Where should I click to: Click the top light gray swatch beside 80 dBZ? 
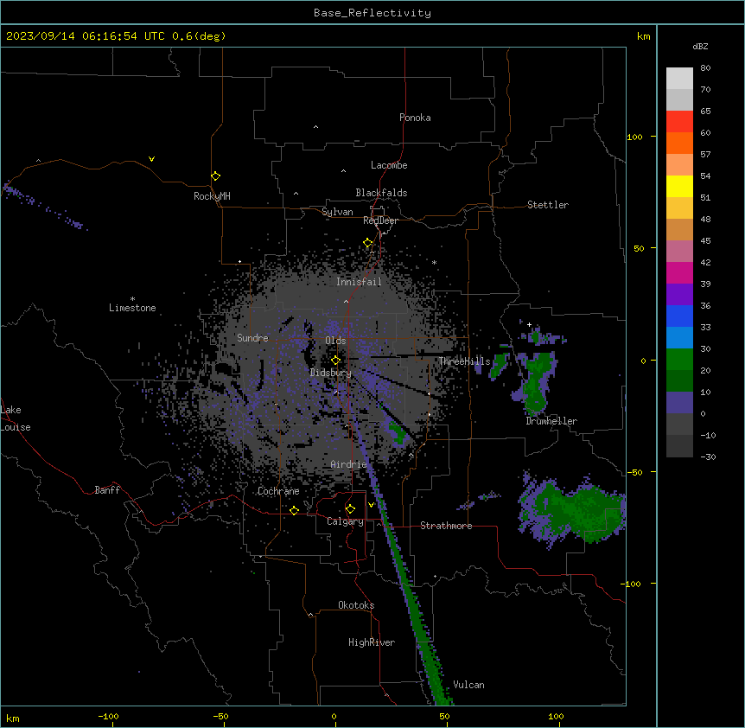[679, 79]
